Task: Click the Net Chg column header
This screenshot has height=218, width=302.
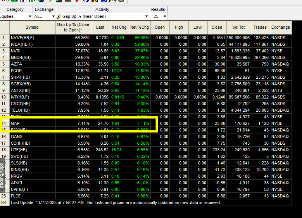Action: [119, 28]
